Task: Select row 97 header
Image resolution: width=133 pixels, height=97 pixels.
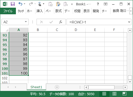Action: pos(5,54)
